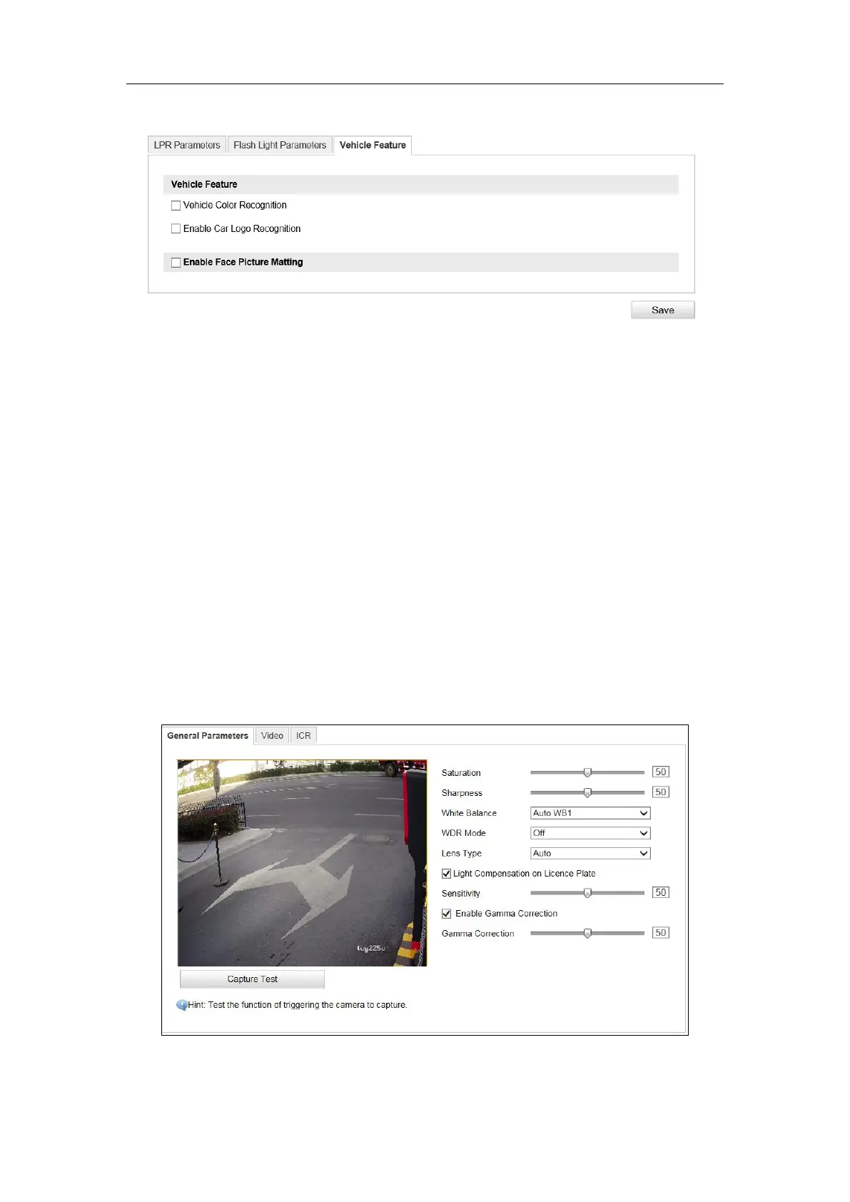Image resolution: width=850 pixels, height=1202 pixels.
Task: Switch to the Video tab
Action: pos(272,736)
